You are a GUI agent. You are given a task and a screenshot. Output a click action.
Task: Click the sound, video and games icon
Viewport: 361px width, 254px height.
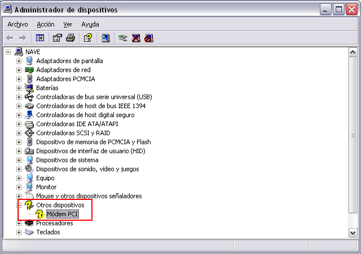point(29,169)
